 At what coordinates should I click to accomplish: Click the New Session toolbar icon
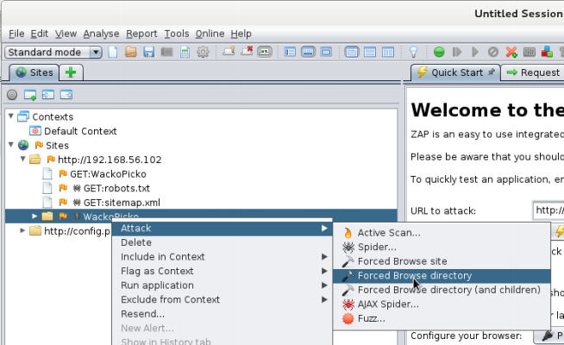pyautogui.click(x=115, y=53)
